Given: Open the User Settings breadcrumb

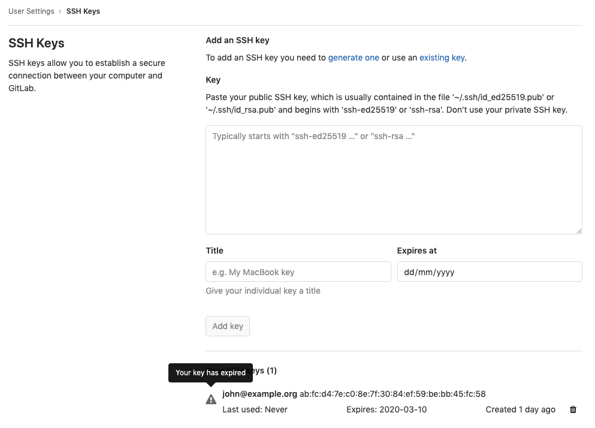Looking at the screenshot, I should pyautogui.click(x=31, y=11).
